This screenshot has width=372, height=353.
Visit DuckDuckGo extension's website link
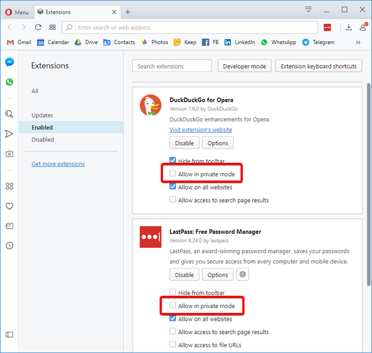(x=201, y=130)
